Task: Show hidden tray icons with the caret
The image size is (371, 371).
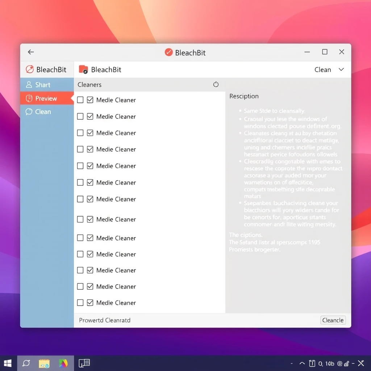Action: 302,363
